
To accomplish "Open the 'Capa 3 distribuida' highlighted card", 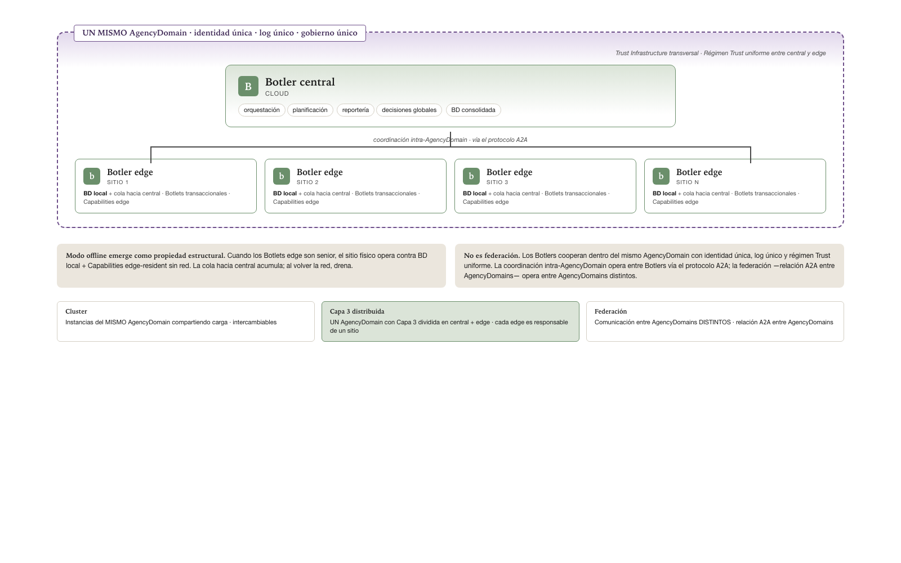I will pos(450,321).
